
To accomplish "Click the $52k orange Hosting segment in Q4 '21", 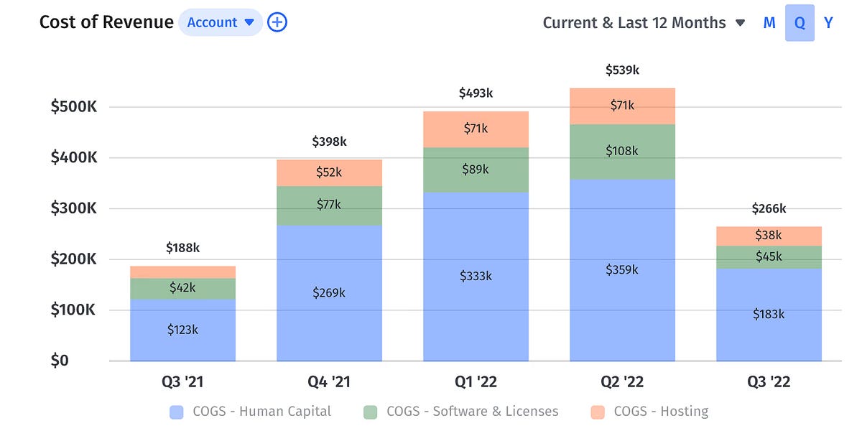I will 329,171.
